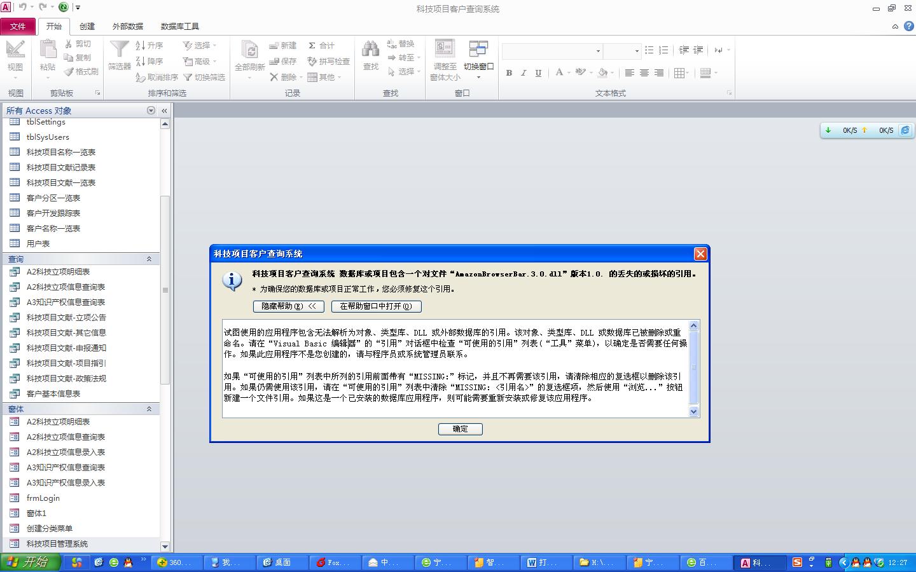Click the decrease indent icon

(684, 50)
